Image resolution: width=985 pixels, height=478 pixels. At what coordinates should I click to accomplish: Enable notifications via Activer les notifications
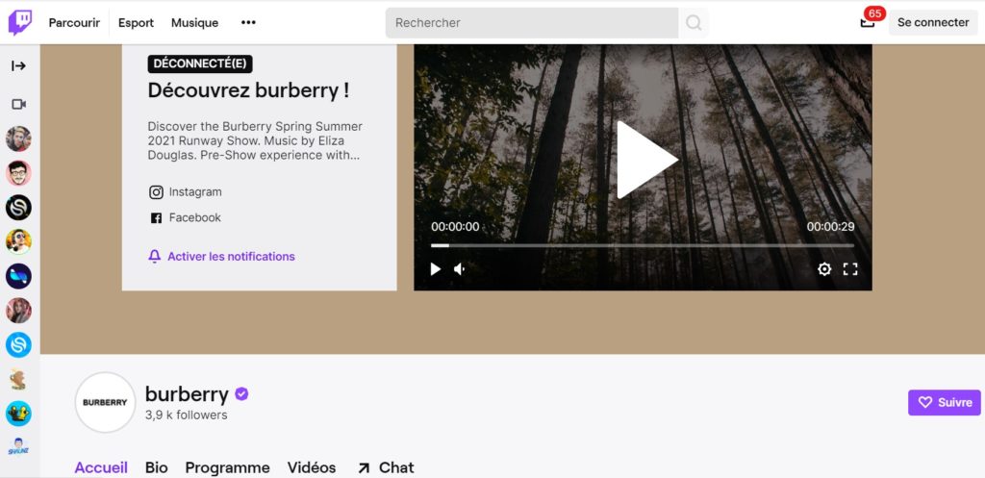230,257
